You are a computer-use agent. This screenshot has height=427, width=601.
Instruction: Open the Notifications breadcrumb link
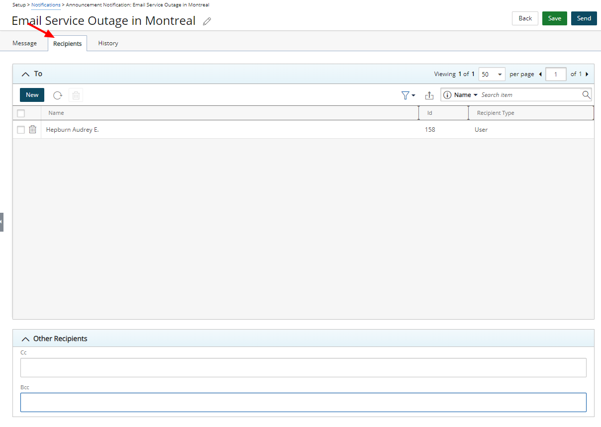[x=46, y=4]
